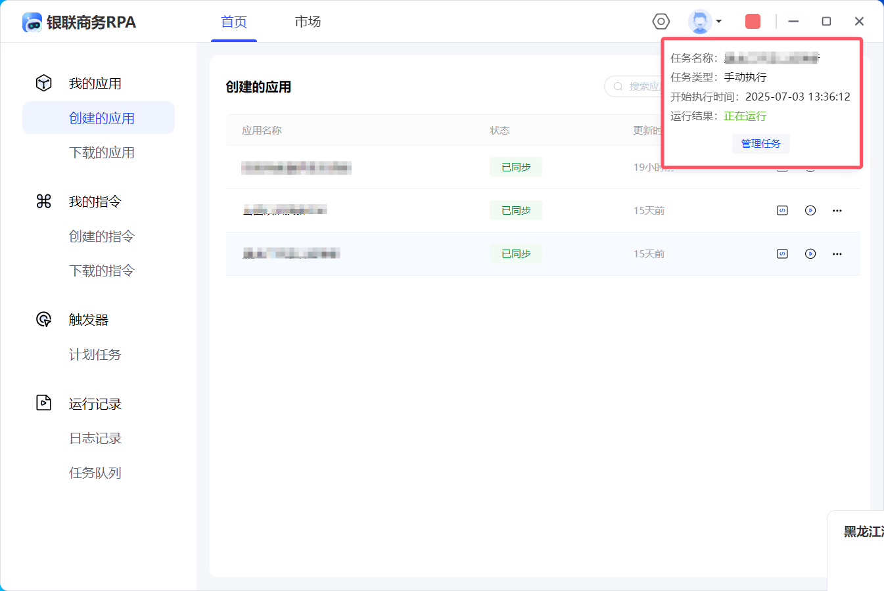Click the edit code icon in second app row
This screenshot has height=591, width=884.
point(782,211)
